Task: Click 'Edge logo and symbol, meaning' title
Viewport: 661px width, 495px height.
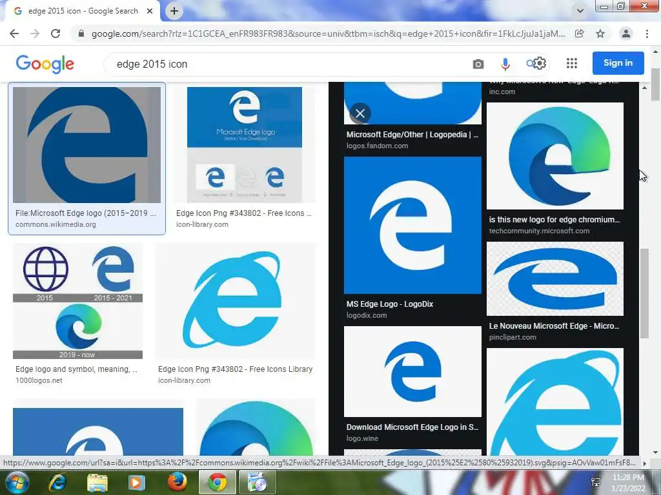Action: click(x=76, y=369)
